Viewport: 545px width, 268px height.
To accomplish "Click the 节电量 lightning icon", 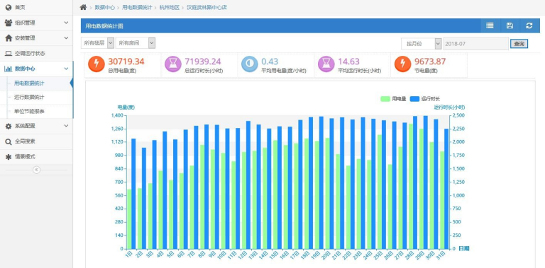I will [x=403, y=64].
